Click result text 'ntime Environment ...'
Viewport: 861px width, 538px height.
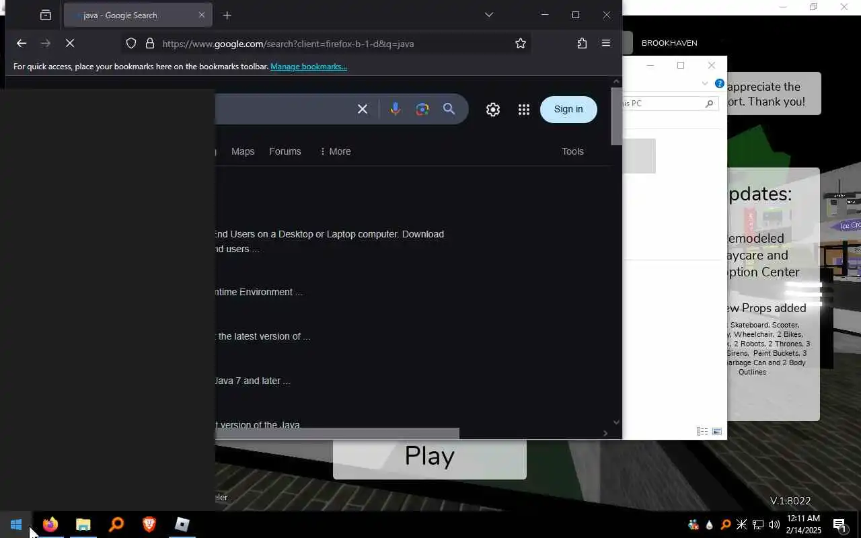[258, 292]
